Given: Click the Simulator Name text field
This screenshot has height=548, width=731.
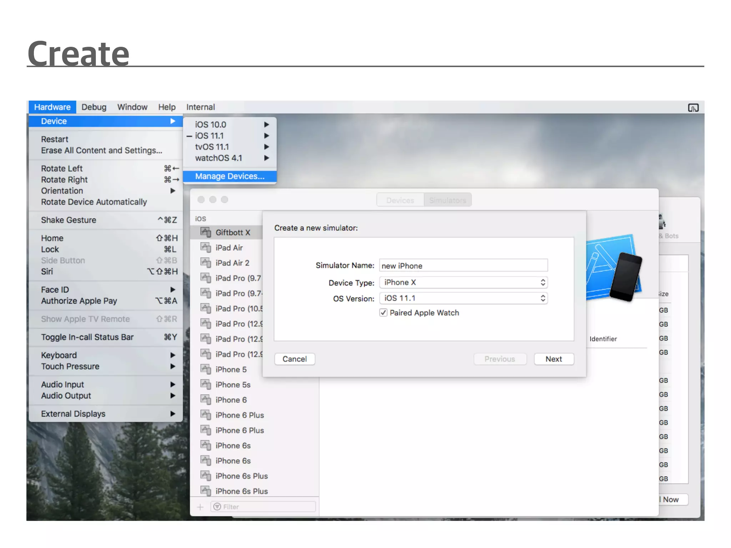Looking at the screenshot, I should [x=463, y=266].
